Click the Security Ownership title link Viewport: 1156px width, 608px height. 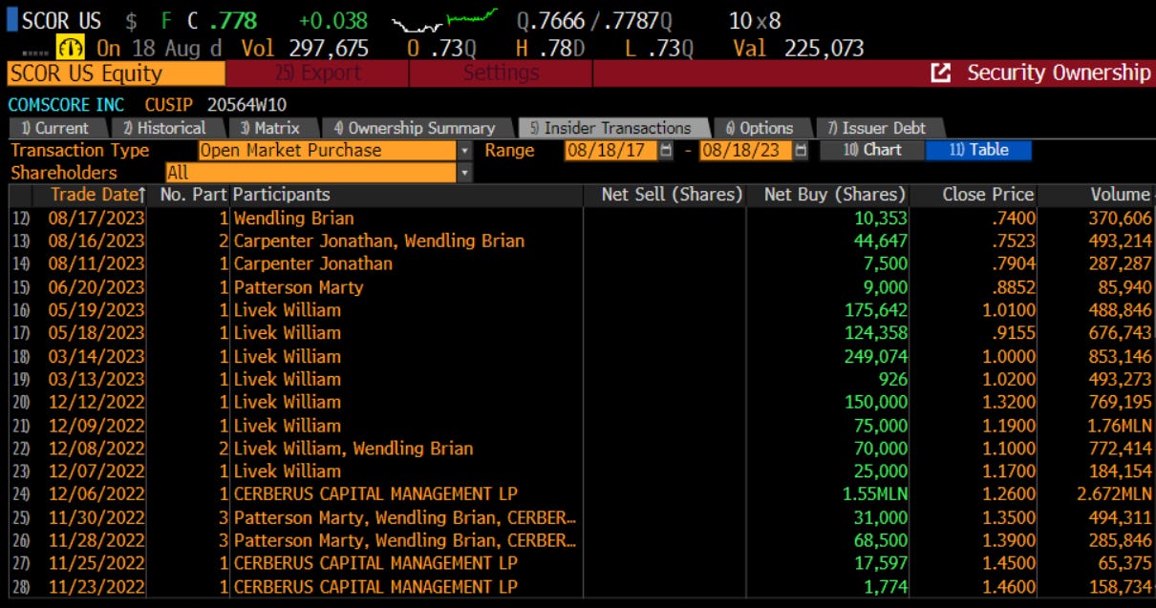click(1059, 73)
